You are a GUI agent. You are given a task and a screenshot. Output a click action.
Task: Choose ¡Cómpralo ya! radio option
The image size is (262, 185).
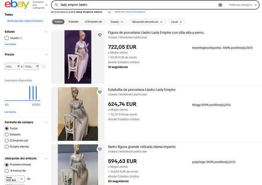click(7, 141)
